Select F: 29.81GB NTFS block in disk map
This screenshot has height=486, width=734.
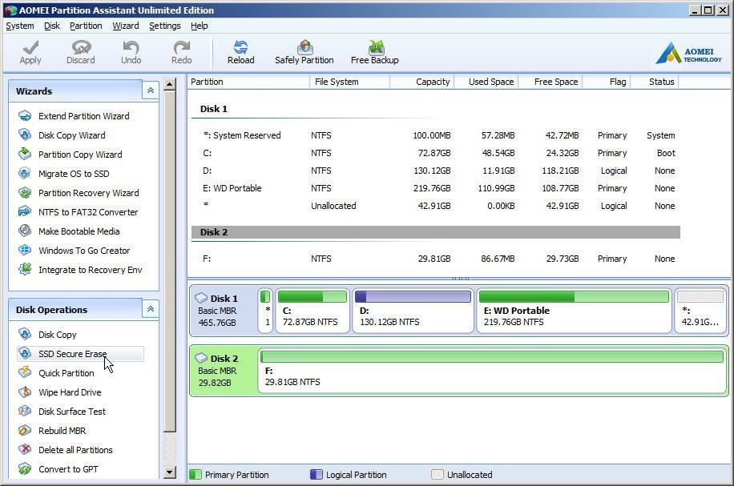pyautogui.click(x=491, y=371)
